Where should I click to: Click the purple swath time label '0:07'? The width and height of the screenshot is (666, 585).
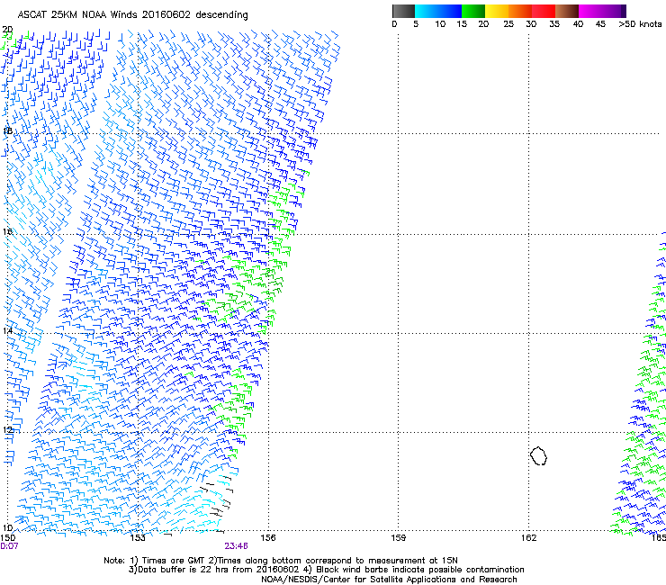point(9,546)
